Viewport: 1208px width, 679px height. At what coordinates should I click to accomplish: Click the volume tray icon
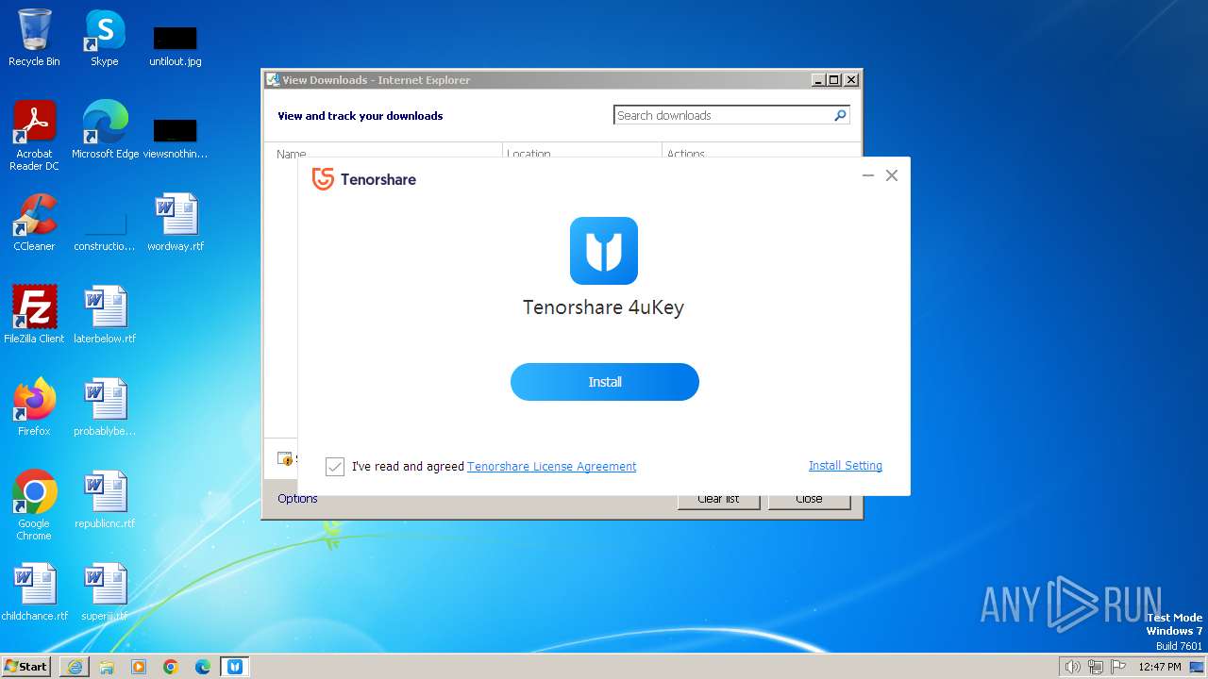(x=1072, y=667)
